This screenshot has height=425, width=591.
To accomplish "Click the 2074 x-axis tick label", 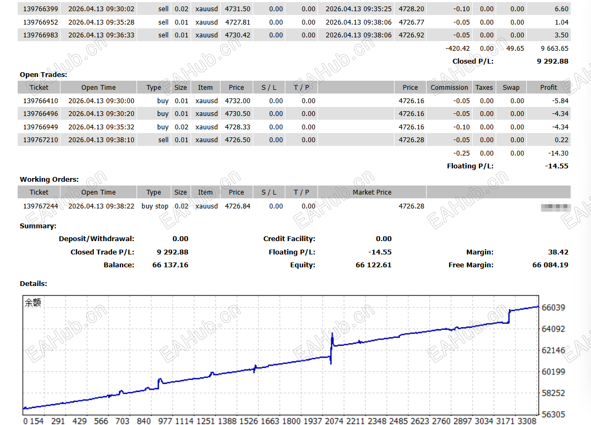I will [x=335, y=421].
